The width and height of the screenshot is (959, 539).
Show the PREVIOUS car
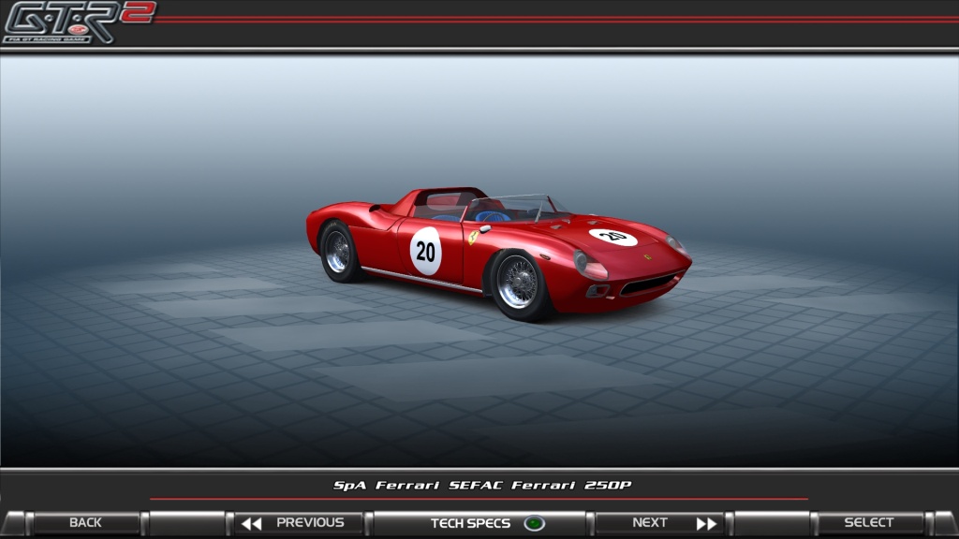pos(301,523)
